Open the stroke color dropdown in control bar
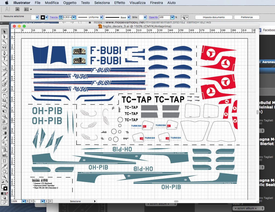 (46, 17)
